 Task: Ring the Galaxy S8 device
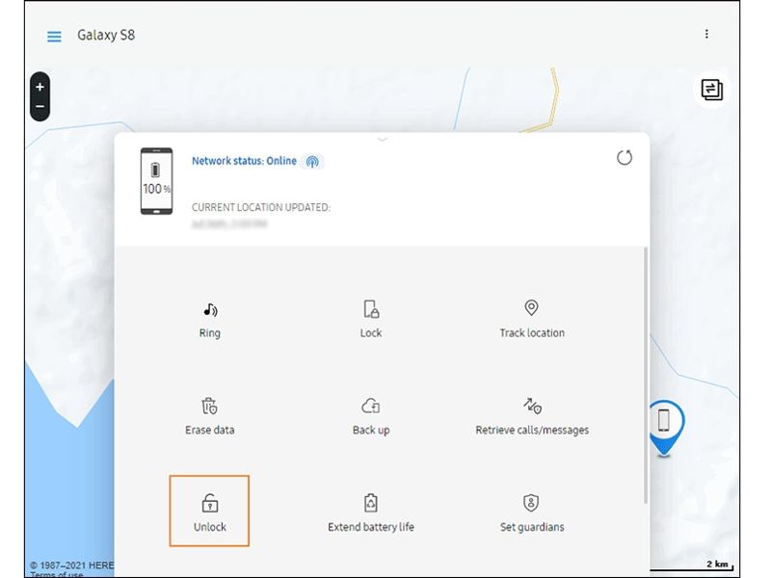[x=210, y=319]
